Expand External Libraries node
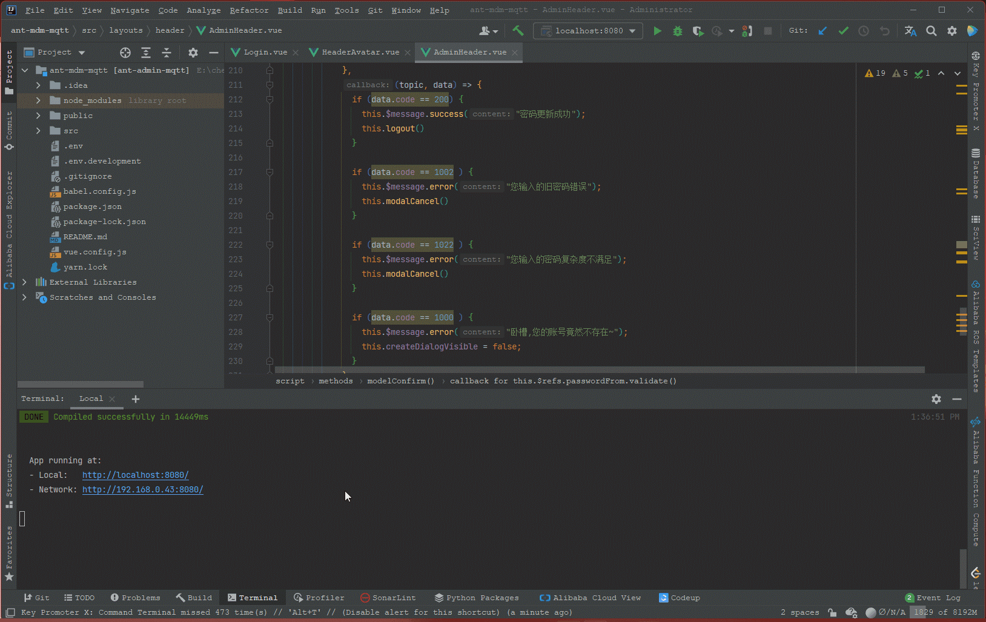Screen dimensions: 986x622 tap(24, 282)
